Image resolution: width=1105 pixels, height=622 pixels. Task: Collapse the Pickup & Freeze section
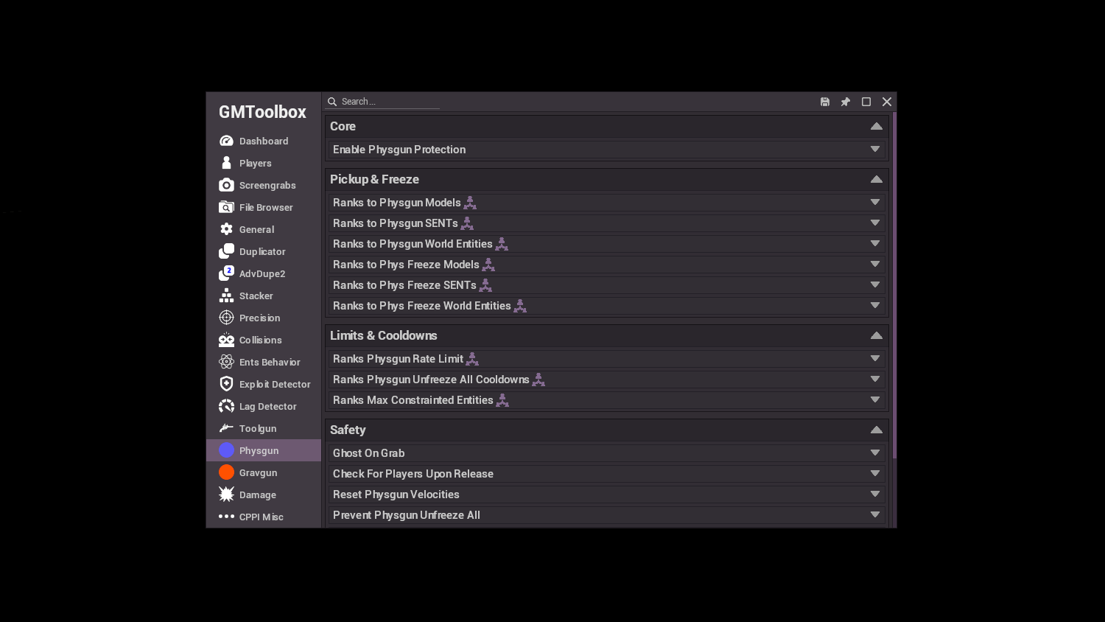[877, 179]
